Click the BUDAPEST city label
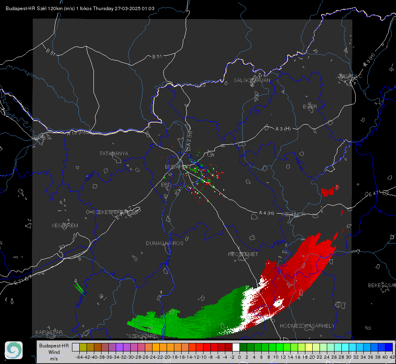 [x=177, y=167]
